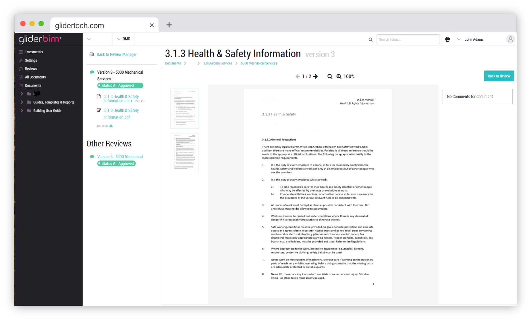Expand the Building User Guide folder

click(x=22, y=111)
